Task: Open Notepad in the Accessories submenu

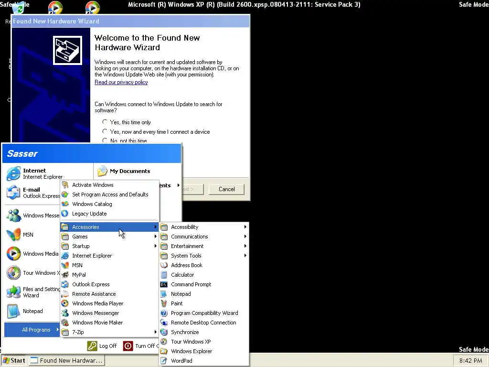Action: coord(204,294)
